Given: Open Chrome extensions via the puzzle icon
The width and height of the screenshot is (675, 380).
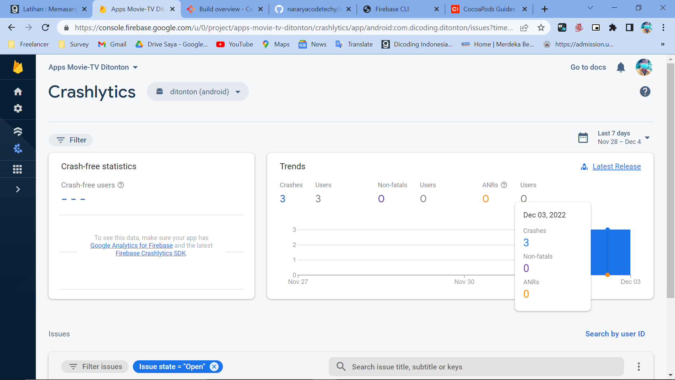Looking at the screenshot, I should tap(613, 27).
